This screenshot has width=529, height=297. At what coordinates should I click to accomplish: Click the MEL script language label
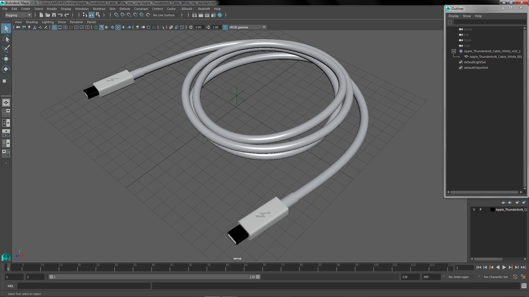point(10,286)
